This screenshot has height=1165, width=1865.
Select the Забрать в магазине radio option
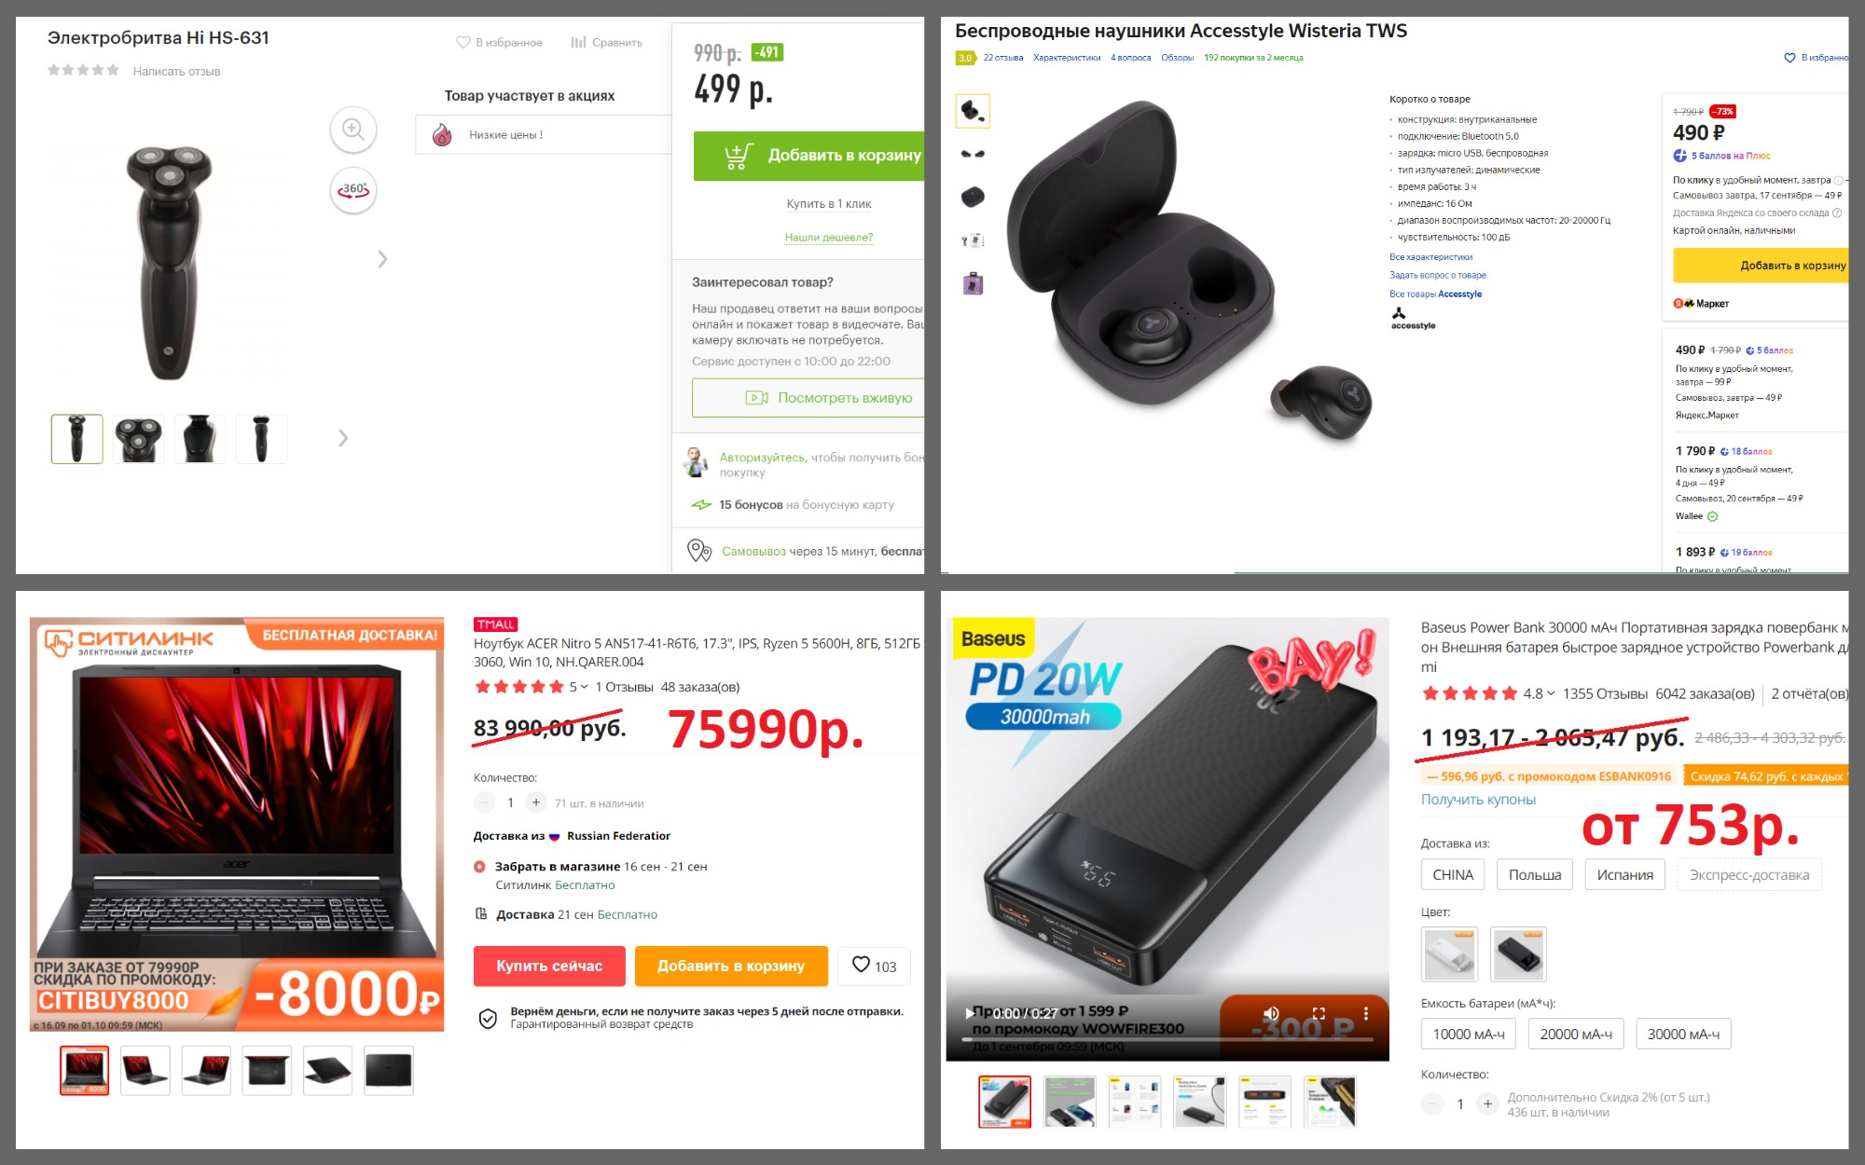click(479, 867)
